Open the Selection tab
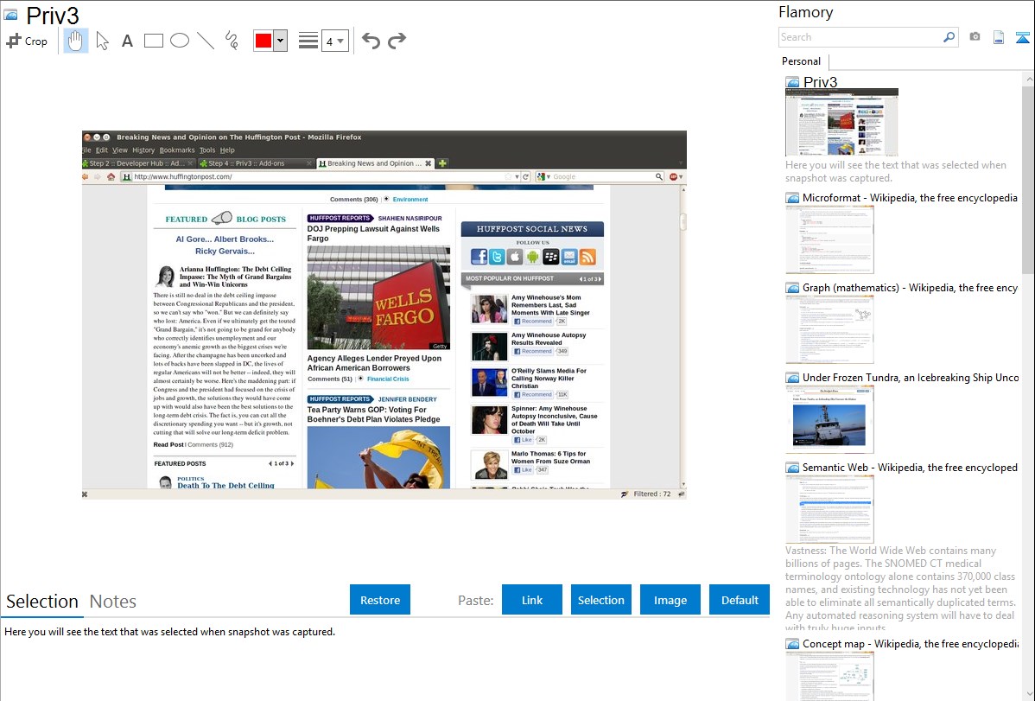Screen dimensions: 1035x701 [x=42, y=602]
